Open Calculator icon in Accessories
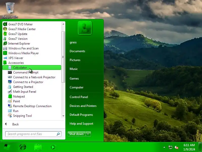The width and height of the screenshot is (202, 152). 10,67
